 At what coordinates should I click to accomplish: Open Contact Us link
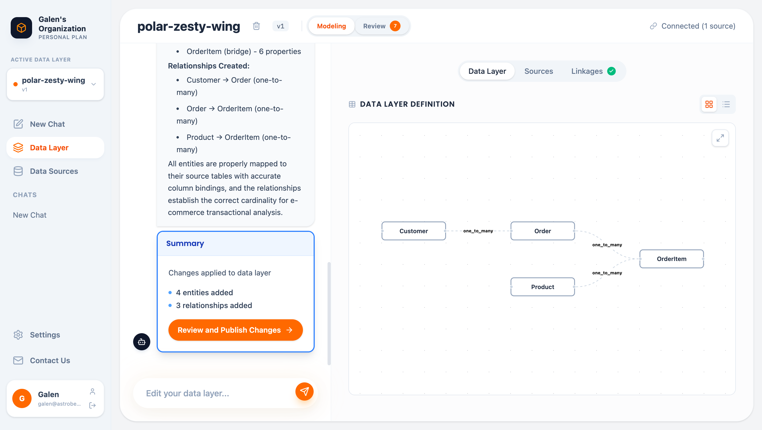coord(50,360)
